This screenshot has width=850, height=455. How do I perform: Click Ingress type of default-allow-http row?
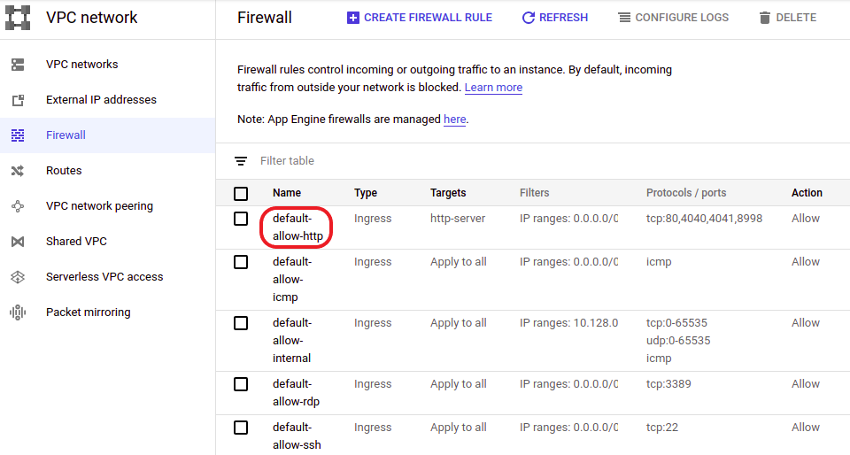pos(373,219)
